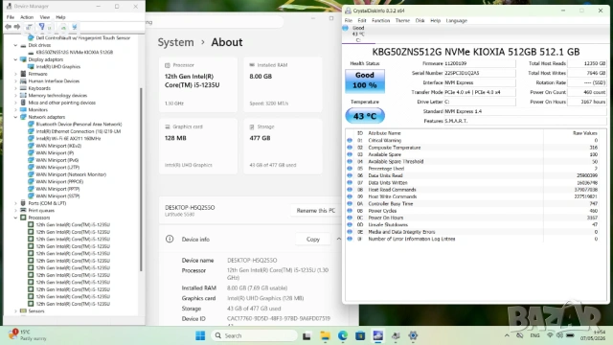The height and width of the screenshot is (345, 613).
Task: Show hidden system tray icons
Action: click(x=507, y=335)
